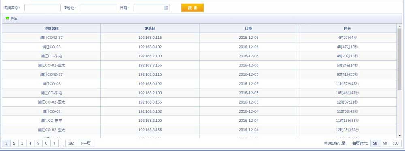405x151 pixels.
Task: Select duration cell 11时57分45秒
Action: pos(347,84)
